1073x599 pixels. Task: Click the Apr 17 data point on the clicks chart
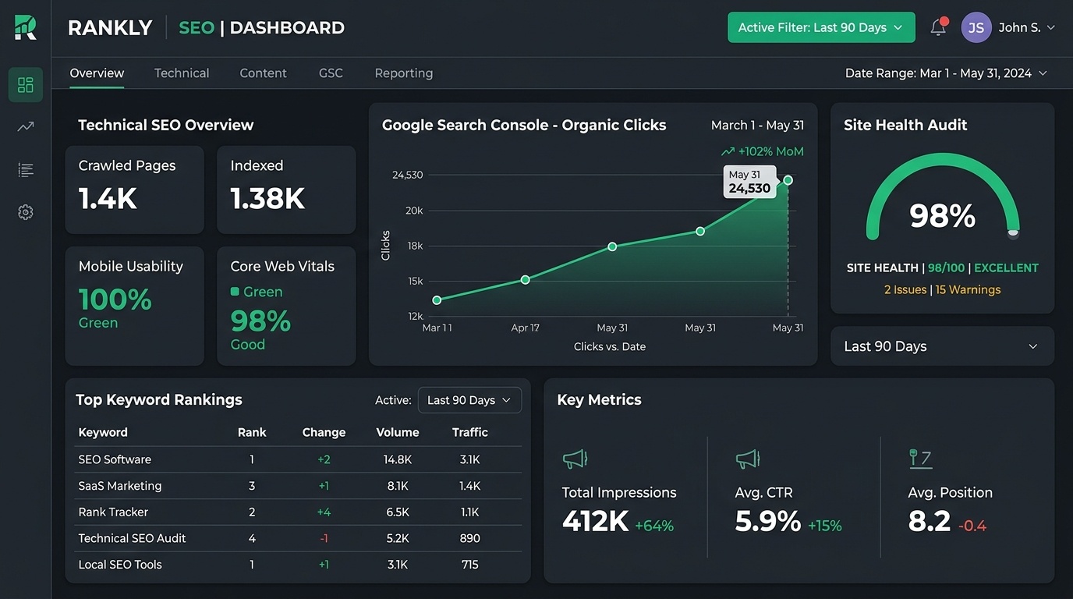pyautogui.click(x=525, y=279)
